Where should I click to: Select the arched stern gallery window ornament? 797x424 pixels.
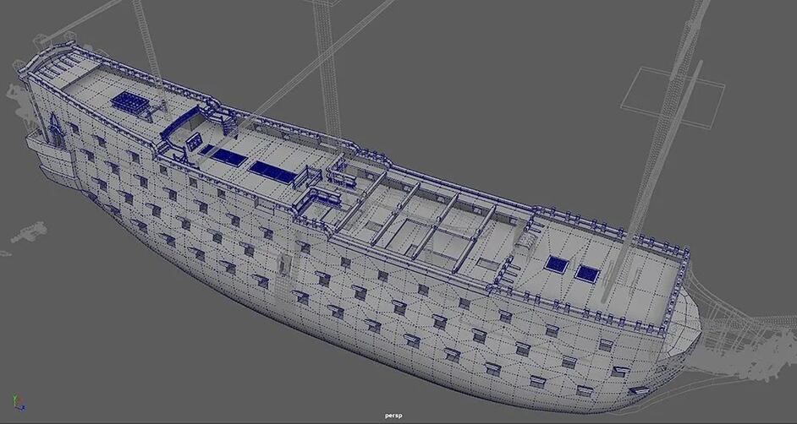(55, 130)
